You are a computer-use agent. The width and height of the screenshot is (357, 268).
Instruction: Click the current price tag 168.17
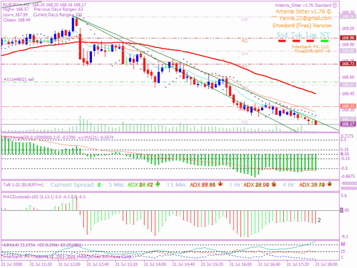[348, 124]
